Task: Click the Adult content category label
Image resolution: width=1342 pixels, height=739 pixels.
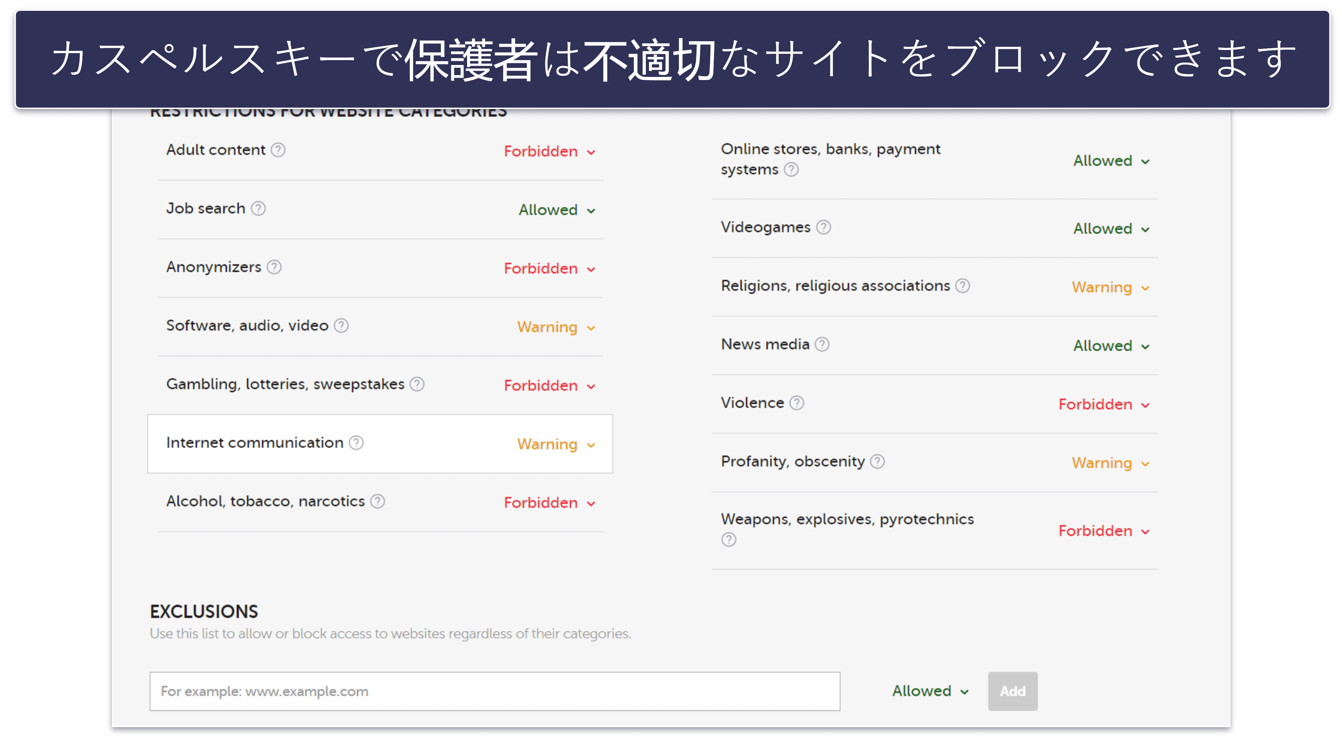Action: click(x=216, y=150)
